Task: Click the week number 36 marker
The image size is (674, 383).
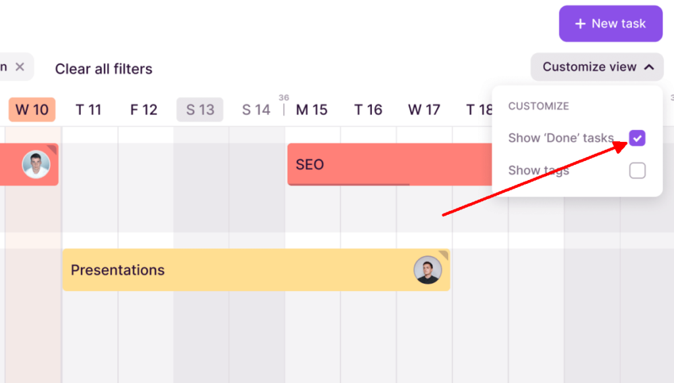Action: click(284, 97)
